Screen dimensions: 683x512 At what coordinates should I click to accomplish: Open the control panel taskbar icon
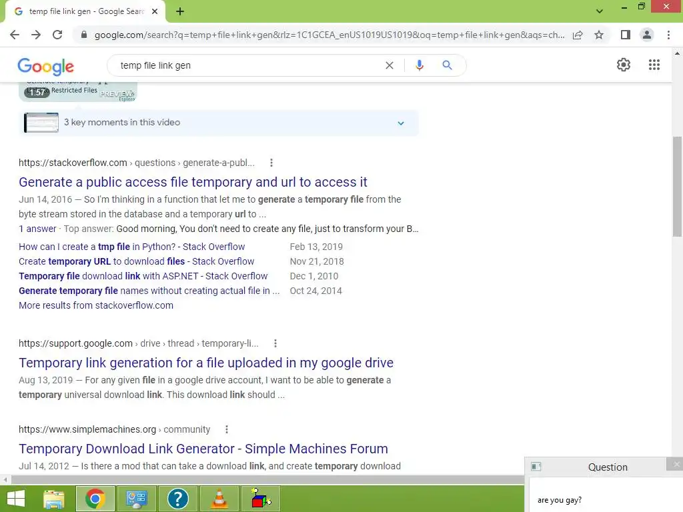pos(136,499)
